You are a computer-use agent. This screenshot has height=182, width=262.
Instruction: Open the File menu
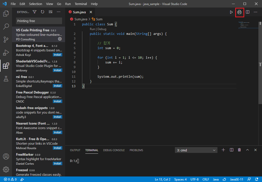pos(13,4)
